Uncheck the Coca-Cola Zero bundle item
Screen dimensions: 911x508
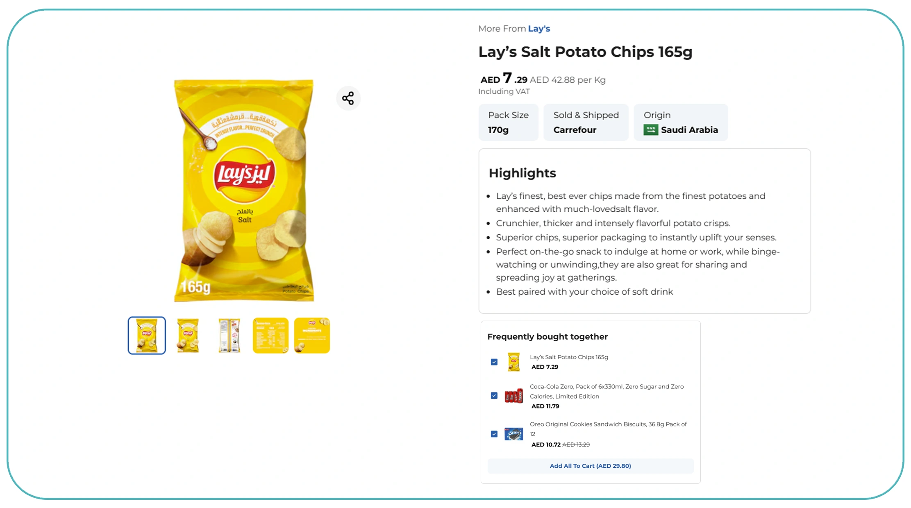tap(494, 395)
